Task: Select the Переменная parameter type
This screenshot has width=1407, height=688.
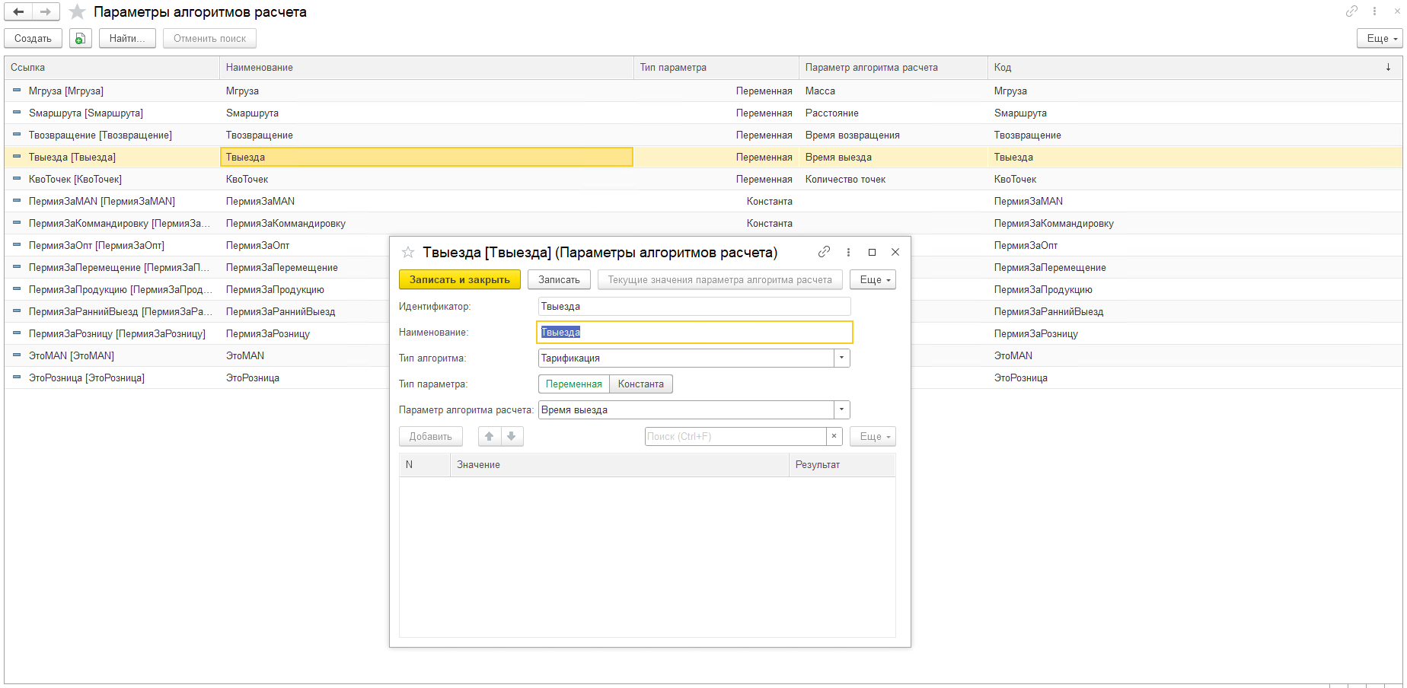Action: coord(573,384)
